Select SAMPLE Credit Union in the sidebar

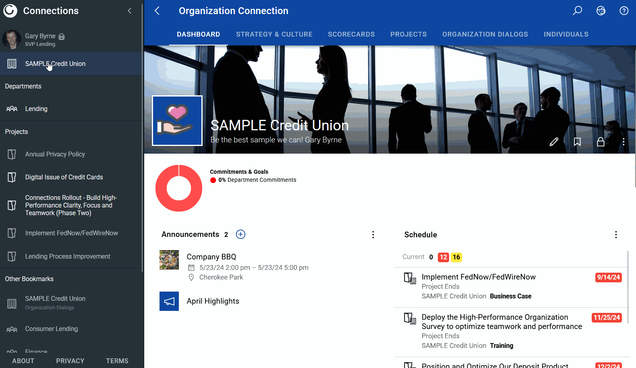tap(71, 64)
